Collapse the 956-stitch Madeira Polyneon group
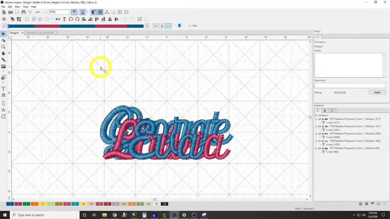Viewport: 390px width, 219px height. tap(316, 148)
